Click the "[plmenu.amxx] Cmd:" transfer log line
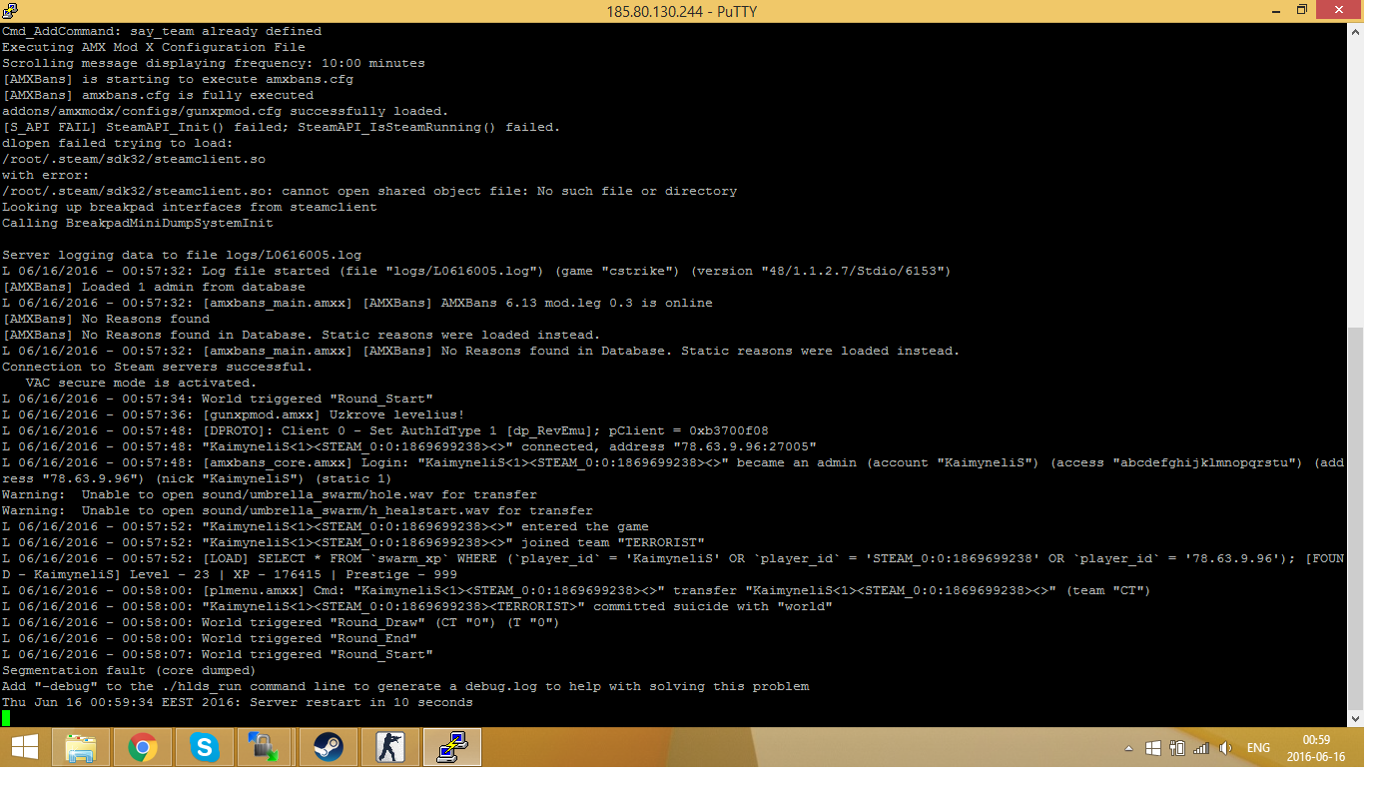The width and height of the screenshot is (1383, 799). (576, 590)
